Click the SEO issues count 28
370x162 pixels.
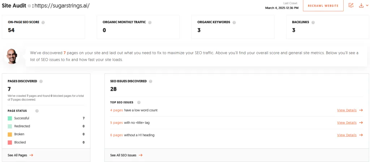click(x=113, y=89)
